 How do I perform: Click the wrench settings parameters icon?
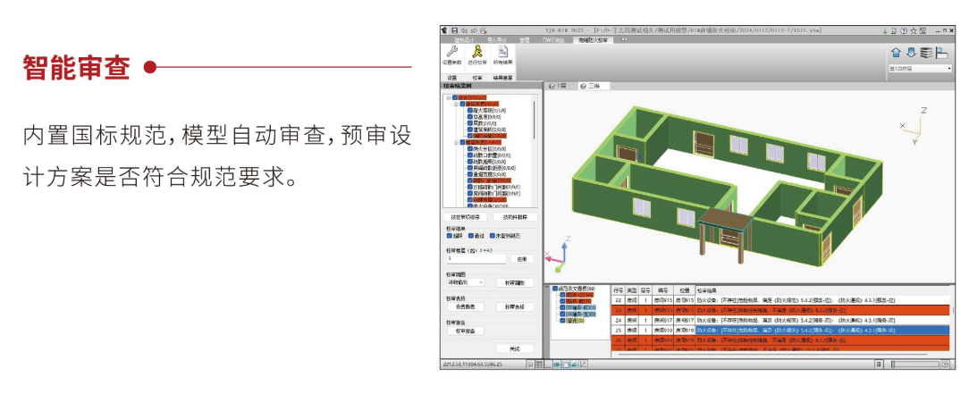coord(451,53)
